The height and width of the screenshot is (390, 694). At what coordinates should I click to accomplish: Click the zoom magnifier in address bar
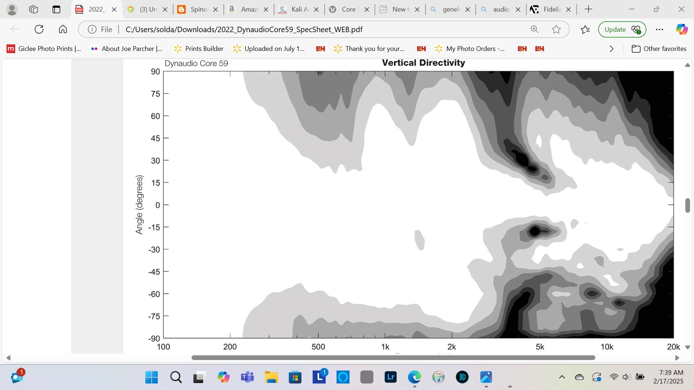tap(535, 29)
